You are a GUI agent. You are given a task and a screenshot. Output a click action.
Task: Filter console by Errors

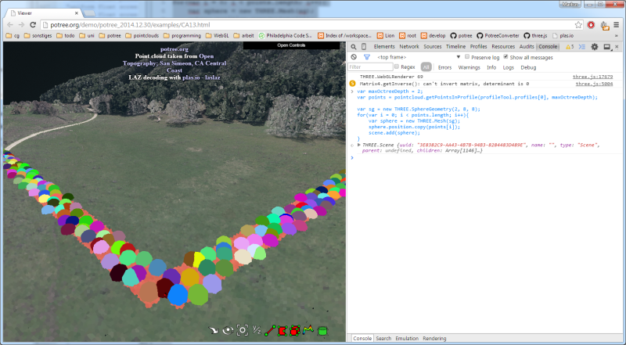coord(444,67)
